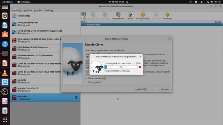Click the alvo1_Windows7-x64 OS icon
The width and height of the screenshot is (223, 125).
point(14,24)
